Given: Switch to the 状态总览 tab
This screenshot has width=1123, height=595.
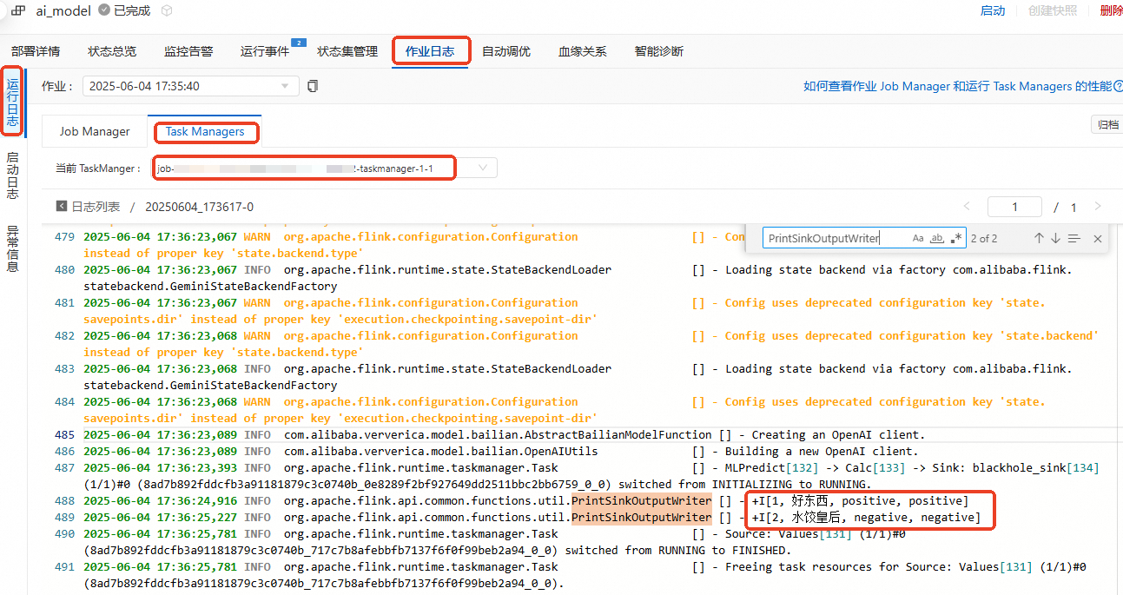Looking at the screenshot, I should [112, 51].
